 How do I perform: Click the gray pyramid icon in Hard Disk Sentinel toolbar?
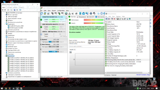pyautogui.click(x=69, y=13)
